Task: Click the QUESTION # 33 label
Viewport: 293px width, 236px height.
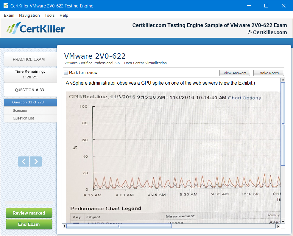Action: 29,90
